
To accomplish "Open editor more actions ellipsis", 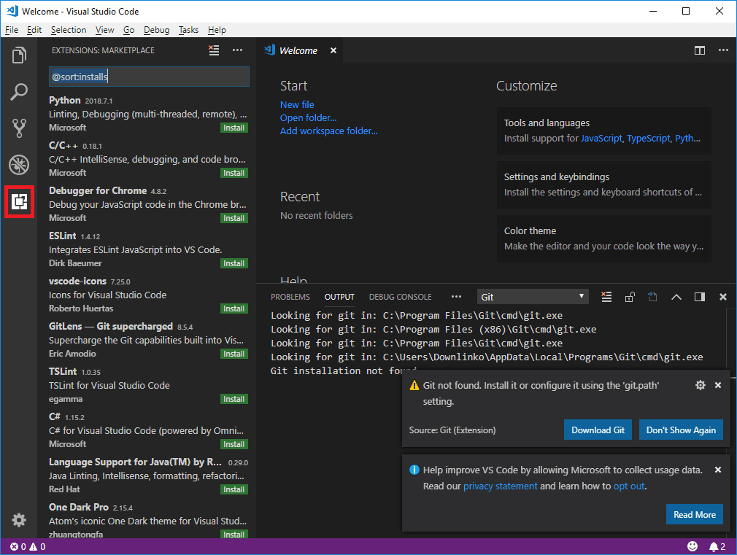I will 723,50.
